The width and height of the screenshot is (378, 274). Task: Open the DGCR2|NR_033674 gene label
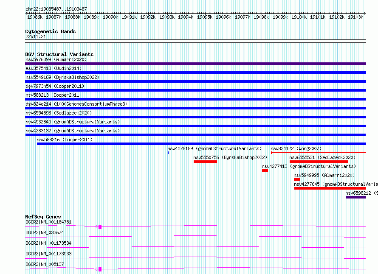click(x=45, y=232)
